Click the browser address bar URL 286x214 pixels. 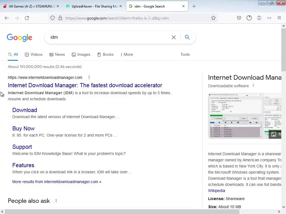pos(117,18)
